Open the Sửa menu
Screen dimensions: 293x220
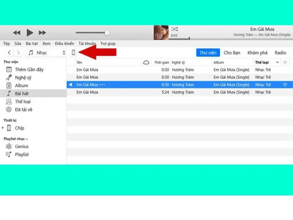(x=18, y=44)
